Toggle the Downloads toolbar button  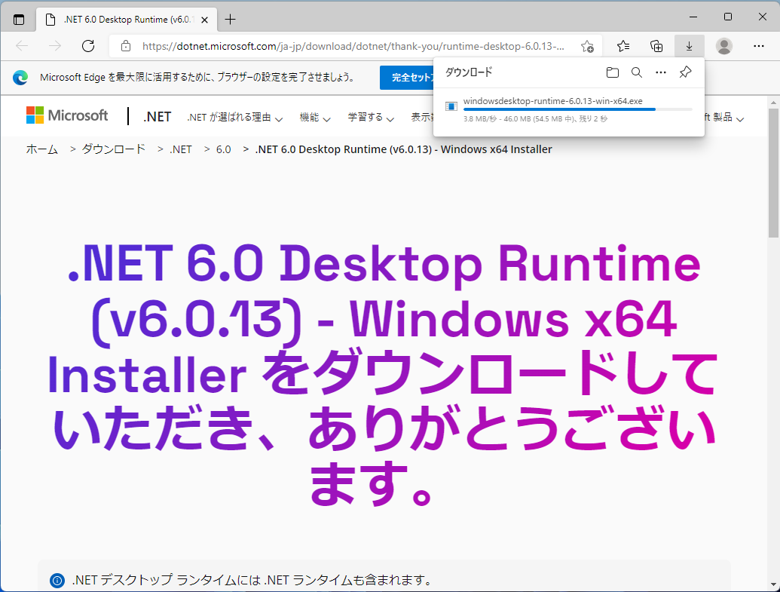point(689,46)
